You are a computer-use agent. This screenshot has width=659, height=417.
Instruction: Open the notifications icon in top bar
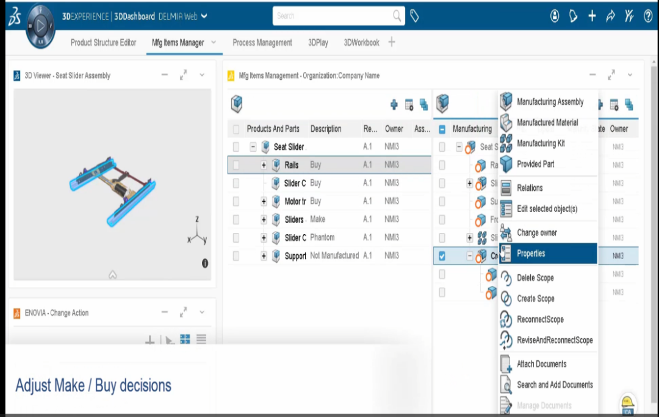coord(573,16)
